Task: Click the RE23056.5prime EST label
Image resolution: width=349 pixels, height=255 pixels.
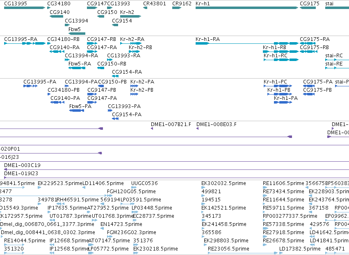Action: click(x=228, y=249)
